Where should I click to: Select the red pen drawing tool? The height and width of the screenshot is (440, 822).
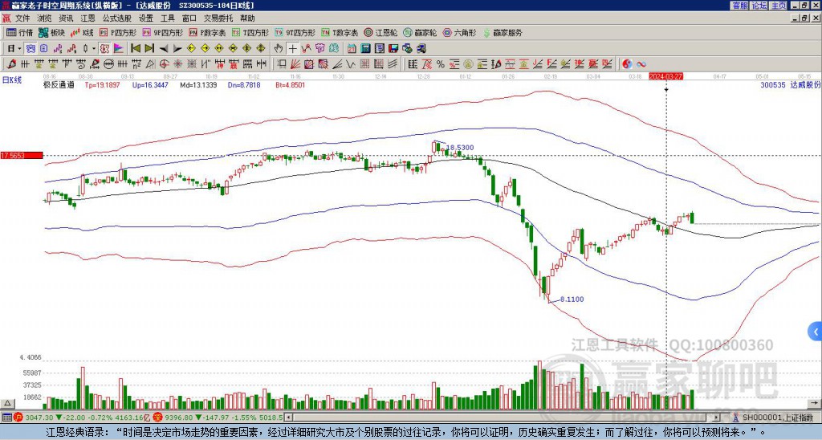pyautogui.click(x=10, y=64)
